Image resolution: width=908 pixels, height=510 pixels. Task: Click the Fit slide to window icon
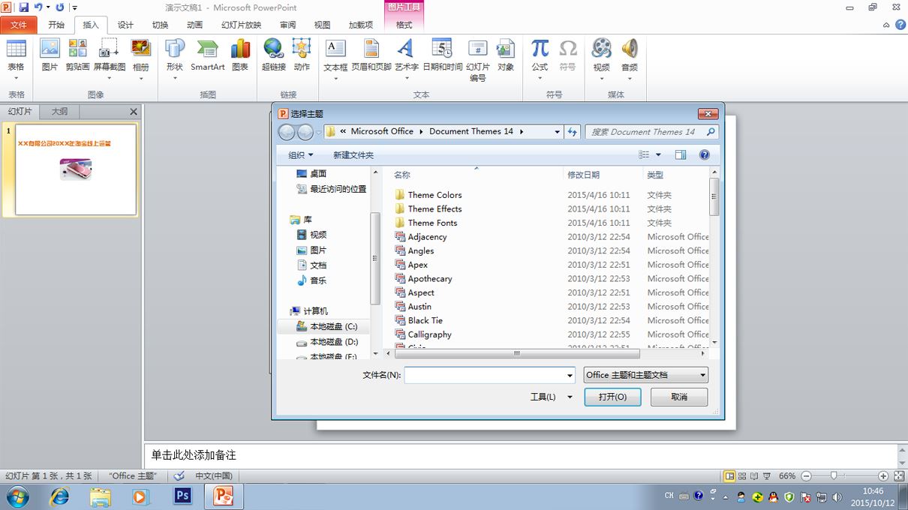coord(898,476)
